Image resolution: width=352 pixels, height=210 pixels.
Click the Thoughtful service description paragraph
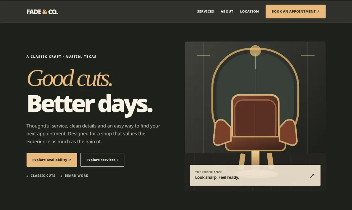[x=93, y=134]
